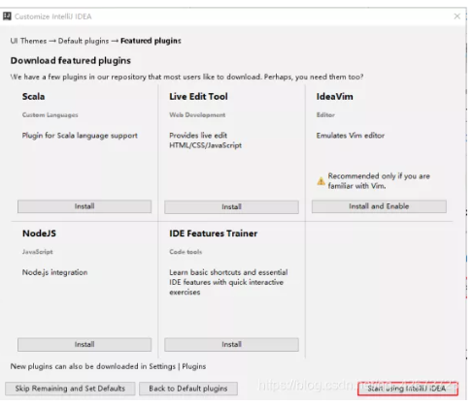The image size is (473, 405).
Task: Install the IDE Features Trainer plugin
Action: [x=231, y=345]
